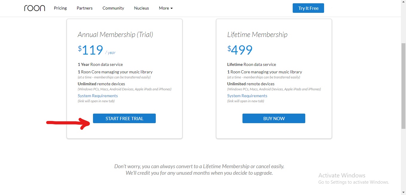Click the Annual Membership (Trial) heading
This screenshot has width=406, height=195.
pos(115,35)
